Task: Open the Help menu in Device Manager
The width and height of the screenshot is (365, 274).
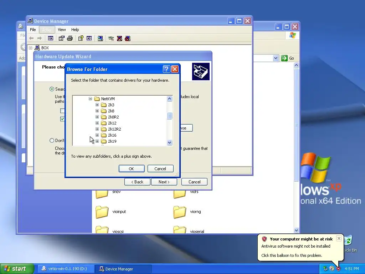Action: (75, 30)
